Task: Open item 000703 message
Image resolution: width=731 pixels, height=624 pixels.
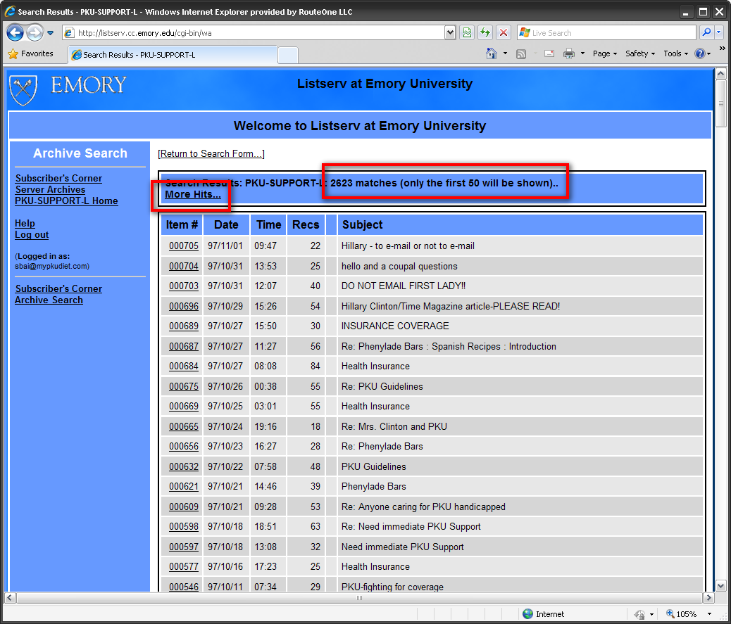Action: [184, 286]
